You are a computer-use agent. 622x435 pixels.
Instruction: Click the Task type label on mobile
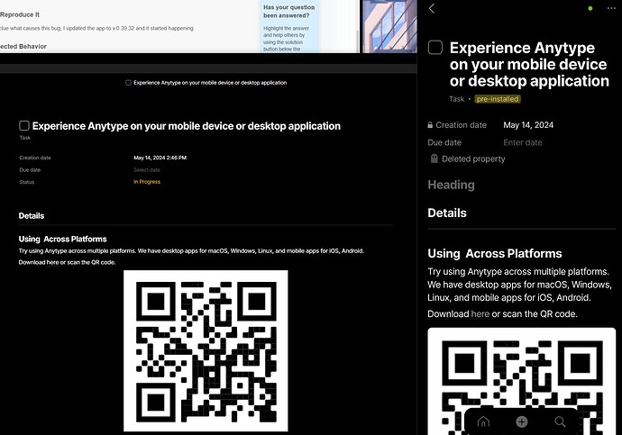(456, 99)
